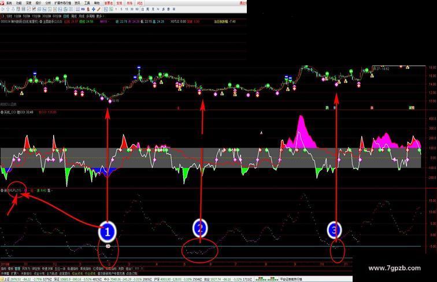The height and width of the screenshot is (282, 437).
Task: Open the 扩展市场行情 menu
Action: tap(62, 3)
